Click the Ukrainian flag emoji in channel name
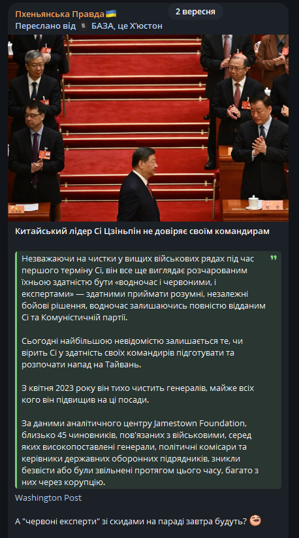 111,14
